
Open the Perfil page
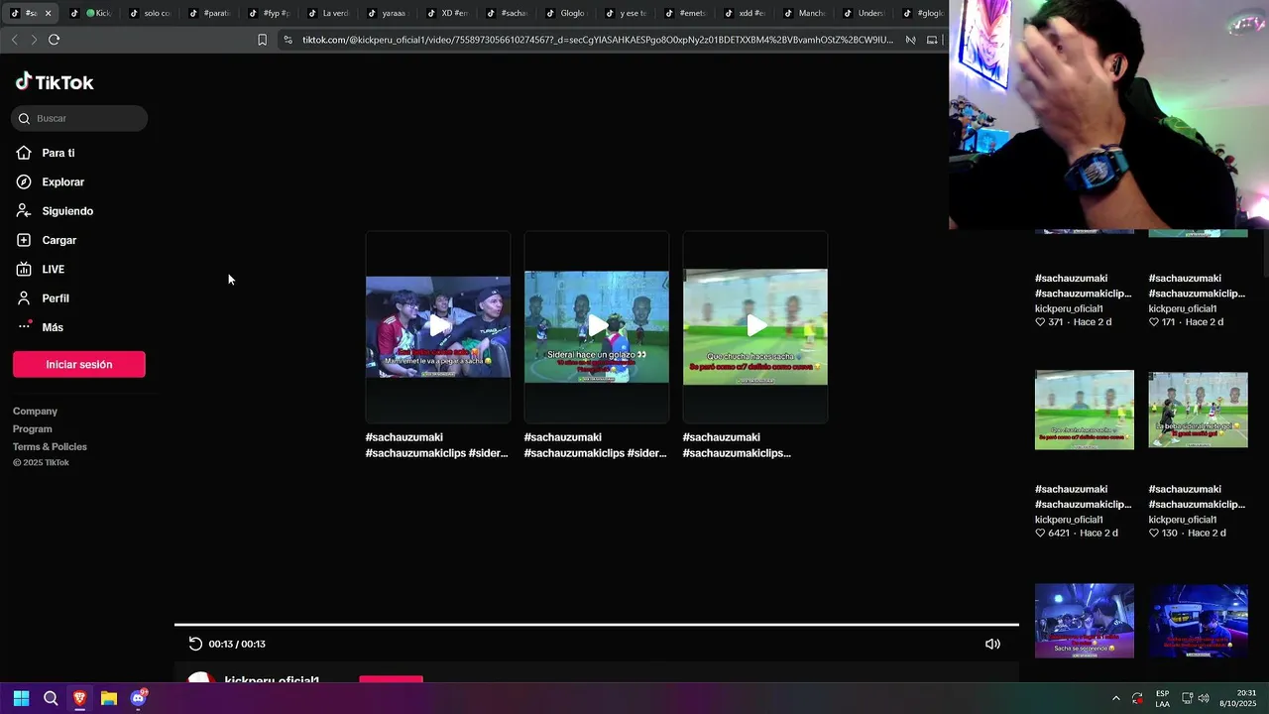click(55, 298)
